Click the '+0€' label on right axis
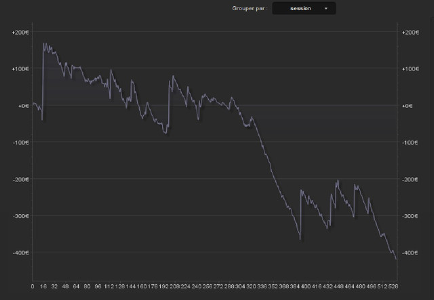 407,106
